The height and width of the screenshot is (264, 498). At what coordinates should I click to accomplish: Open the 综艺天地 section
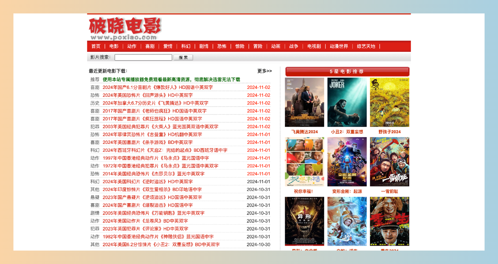[366, 46]
